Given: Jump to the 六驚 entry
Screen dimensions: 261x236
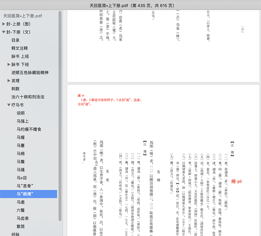Looking at the screenshot, I should click(x=21, y=210).
